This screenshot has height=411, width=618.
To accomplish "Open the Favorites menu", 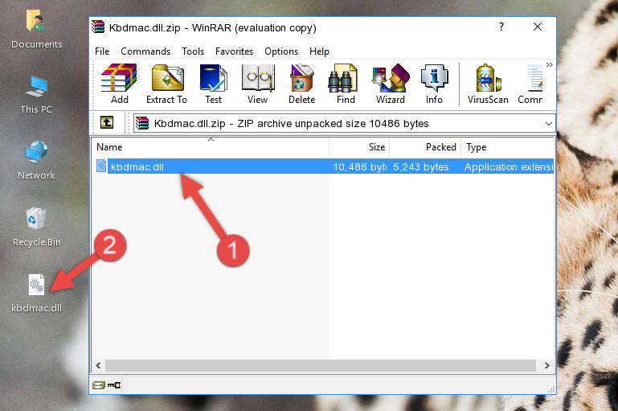I will click(x=234, y=51).
